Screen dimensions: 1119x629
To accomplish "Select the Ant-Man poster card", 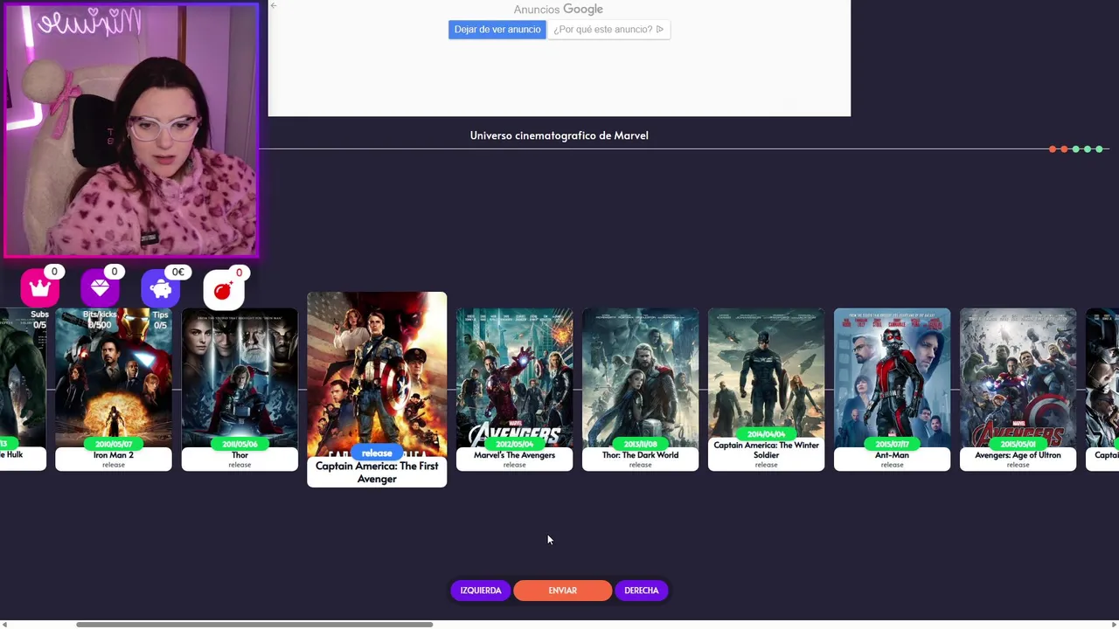I will pyautogui.click(x=892, y=390).
